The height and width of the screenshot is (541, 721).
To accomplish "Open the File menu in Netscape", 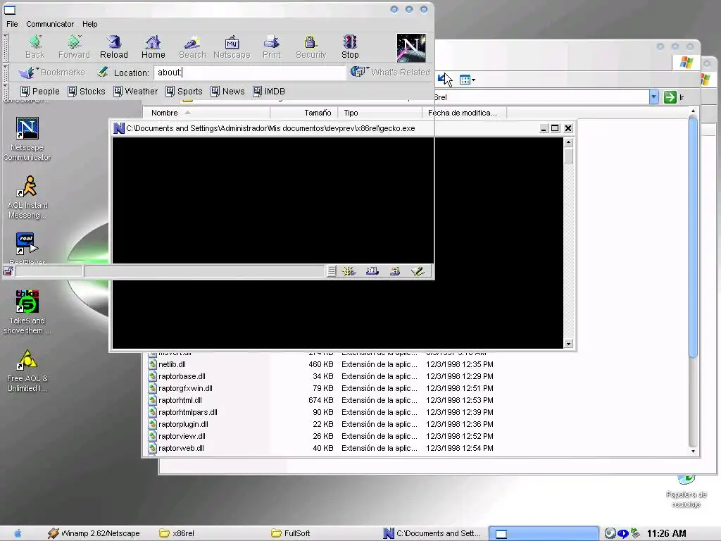I will tap(12, 24).
